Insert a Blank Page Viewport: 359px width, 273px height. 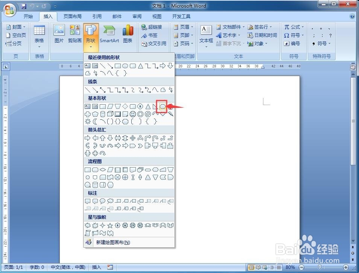point(16,35)
